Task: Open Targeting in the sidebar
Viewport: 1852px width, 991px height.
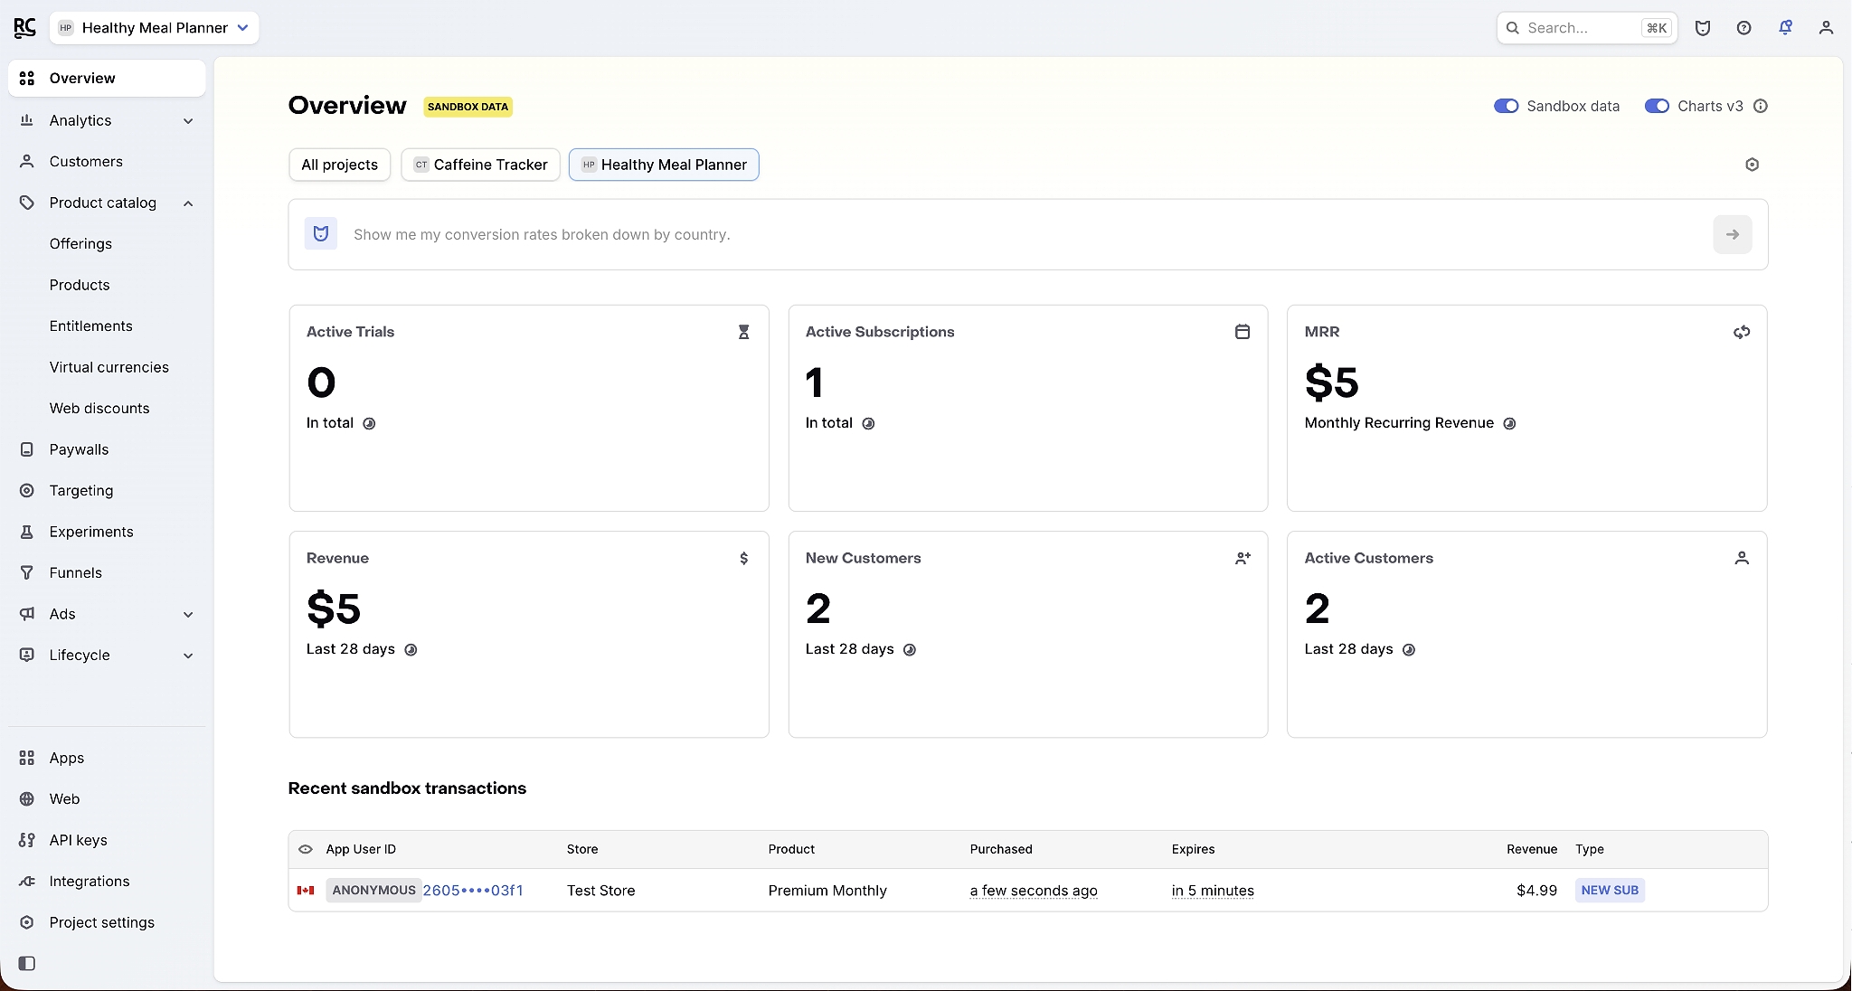Action: [107, 490]
